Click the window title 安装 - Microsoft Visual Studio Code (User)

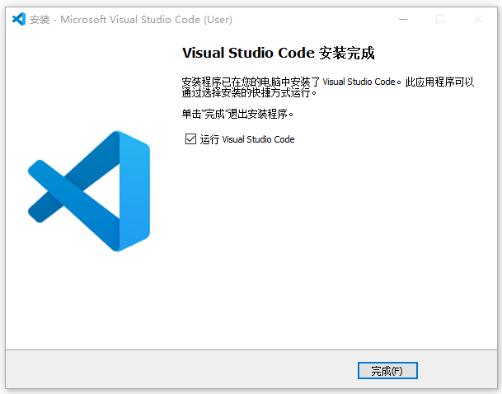click(x=131, y=20)
